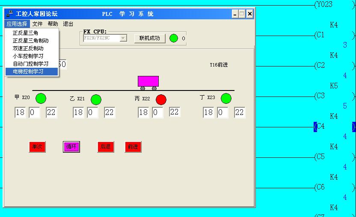Viewport: 356px width, 217px height.
Task: Toggle the 单次 single-run mode button
Action: pos(37,147)
